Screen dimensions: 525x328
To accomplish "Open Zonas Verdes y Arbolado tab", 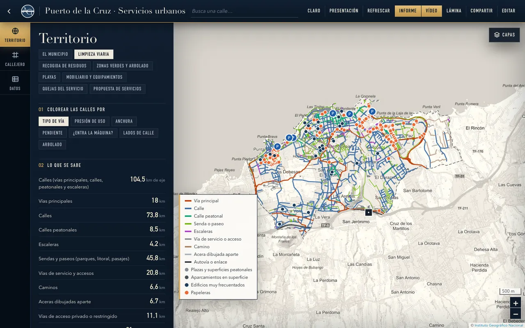I will pos(123,66).
